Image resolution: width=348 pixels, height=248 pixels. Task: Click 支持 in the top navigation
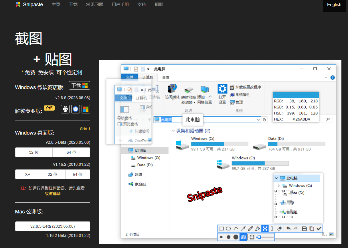(142, 5)
